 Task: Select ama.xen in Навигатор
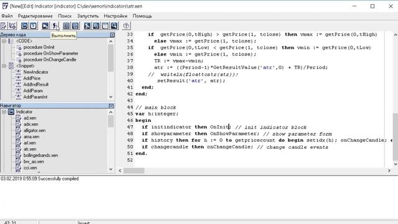[31, 137]
